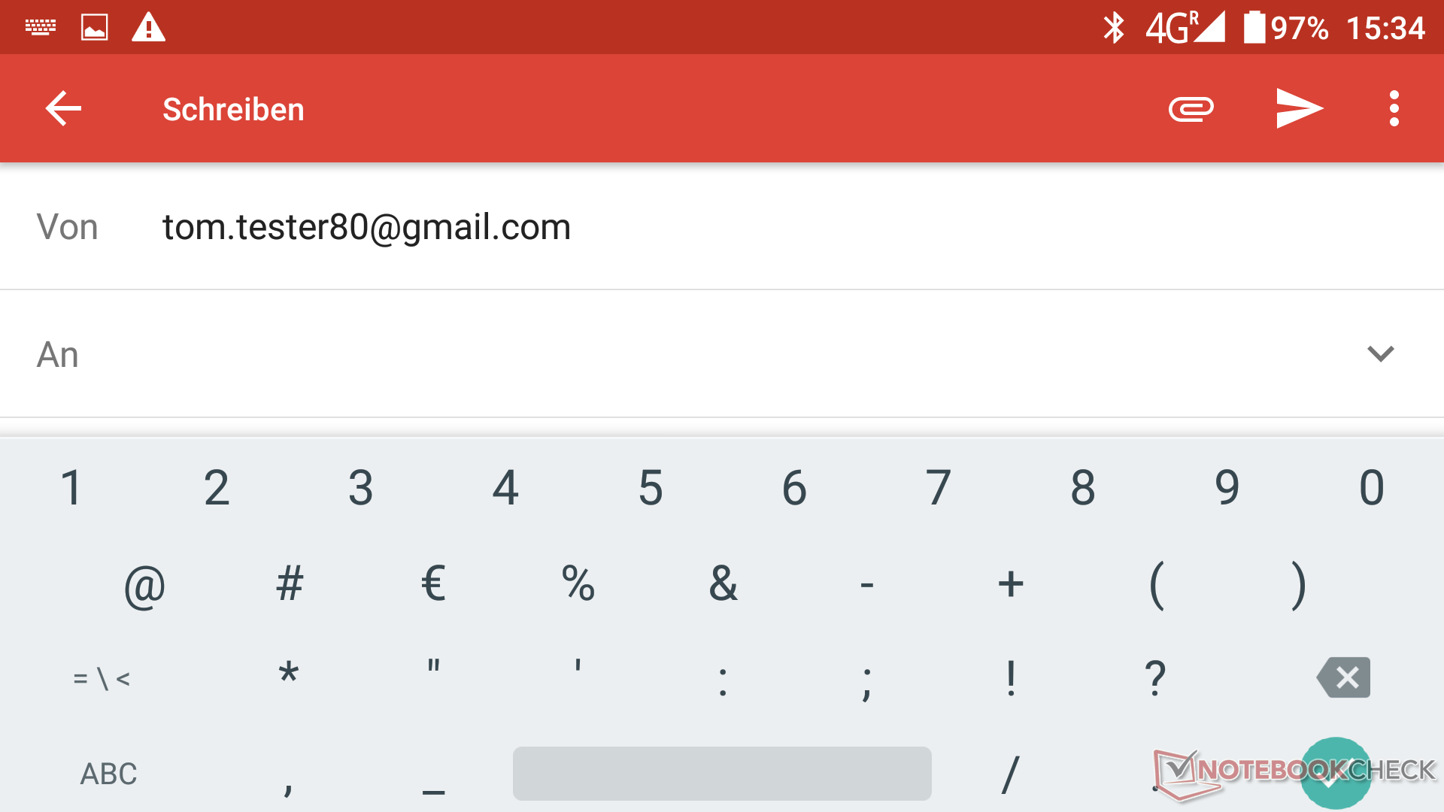This screenshot has height=812, width=1444.
Task: Open the warning notification in the status bar
Action: click(148, 27)
